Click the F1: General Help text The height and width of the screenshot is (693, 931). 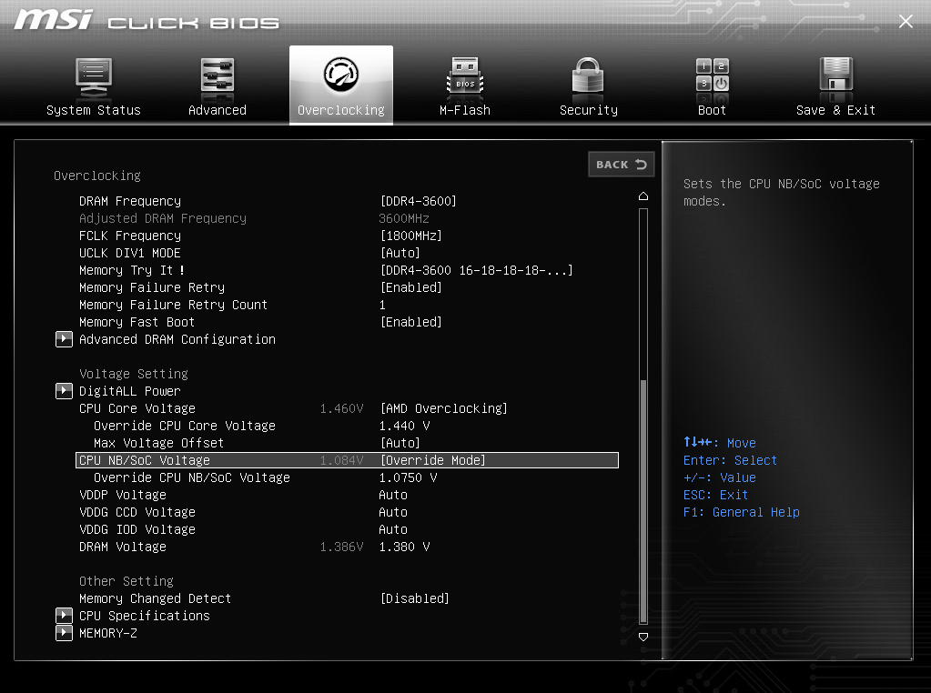741,512
